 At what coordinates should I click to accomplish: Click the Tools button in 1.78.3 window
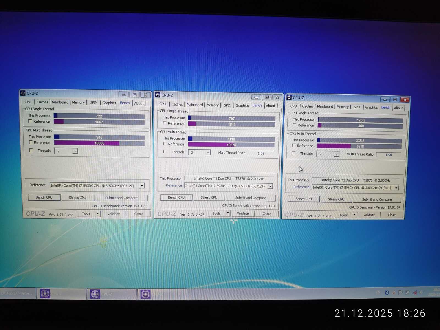click(216, 213)
